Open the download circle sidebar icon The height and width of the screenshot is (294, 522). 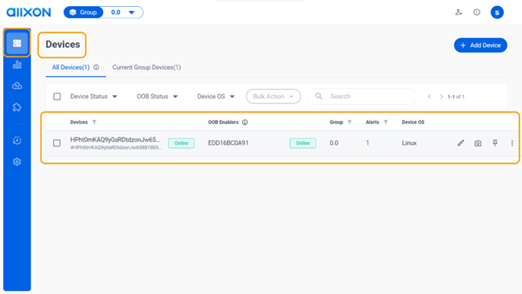(17, 141)
